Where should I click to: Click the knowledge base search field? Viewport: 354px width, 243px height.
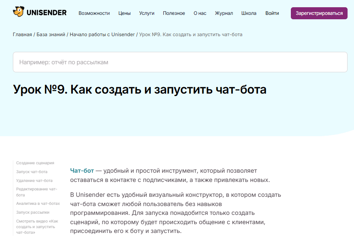(180, 62)
